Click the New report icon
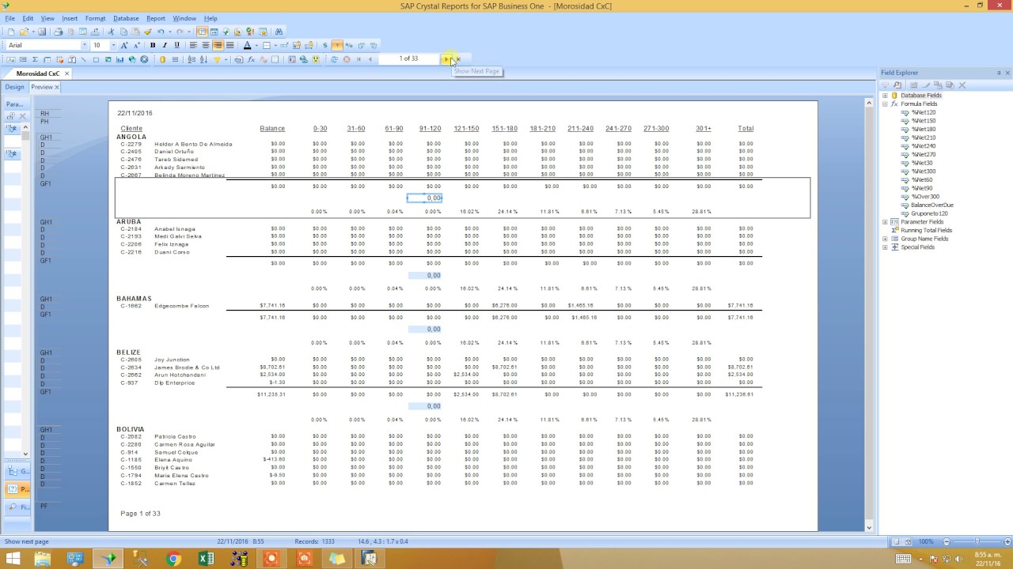 tap(11, 32)
